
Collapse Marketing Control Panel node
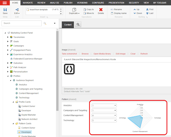pos(5,33)
